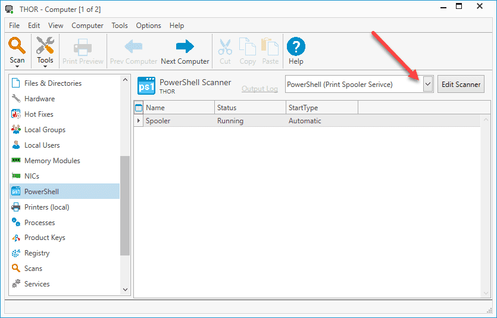Select Product Keys in the sidebar

[x=65, y=238]
